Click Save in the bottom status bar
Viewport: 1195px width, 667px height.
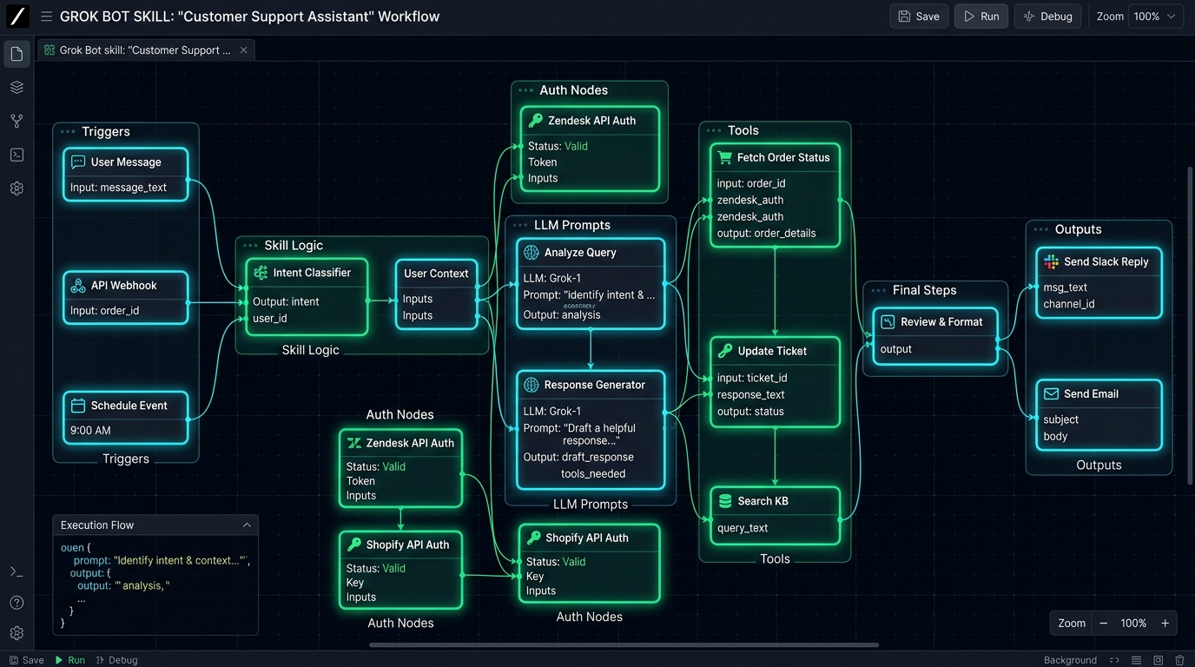pyautogui.click(x=27, y=660)
